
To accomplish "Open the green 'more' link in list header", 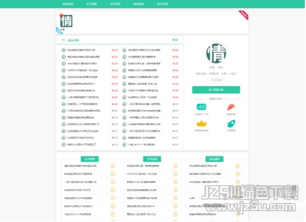I will tap(175, 40).
